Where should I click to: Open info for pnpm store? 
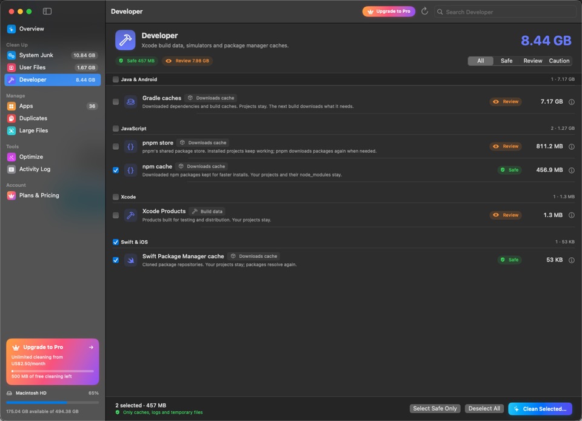click(x=572, y=147)
